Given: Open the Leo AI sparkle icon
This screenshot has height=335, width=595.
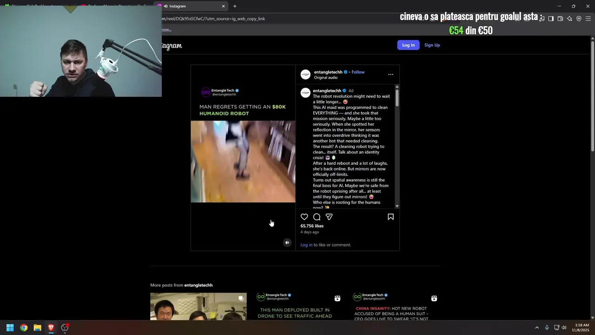Looking at the screenshot, I should pyautogui.click(x=569, y=19).
